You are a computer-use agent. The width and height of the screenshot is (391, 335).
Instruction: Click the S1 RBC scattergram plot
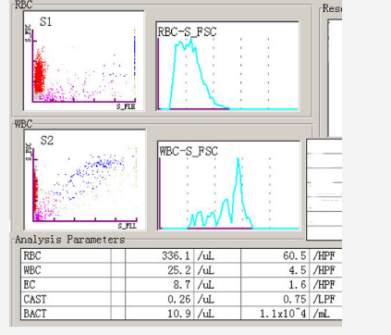pos(84,61)
